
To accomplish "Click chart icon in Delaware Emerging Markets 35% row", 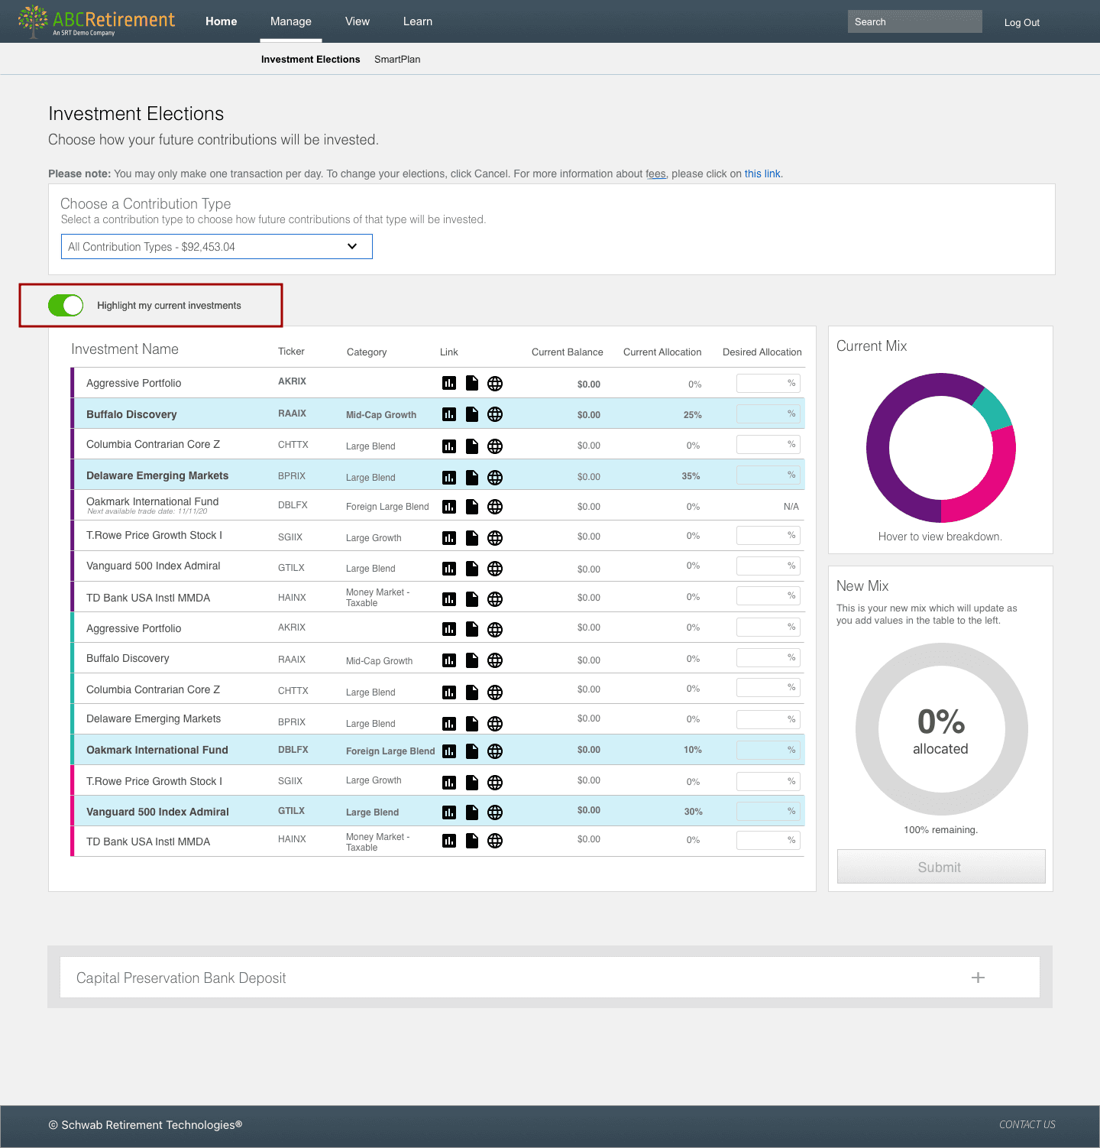I will click(x=449, y=478).
